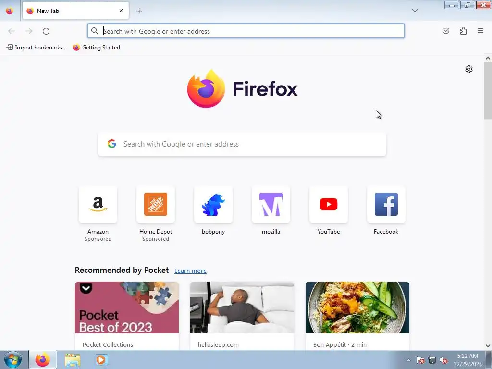Viewport: 492px width, 369px height.
Task: Show hidden system tray icons arrow
Action: tap(408, 360)
